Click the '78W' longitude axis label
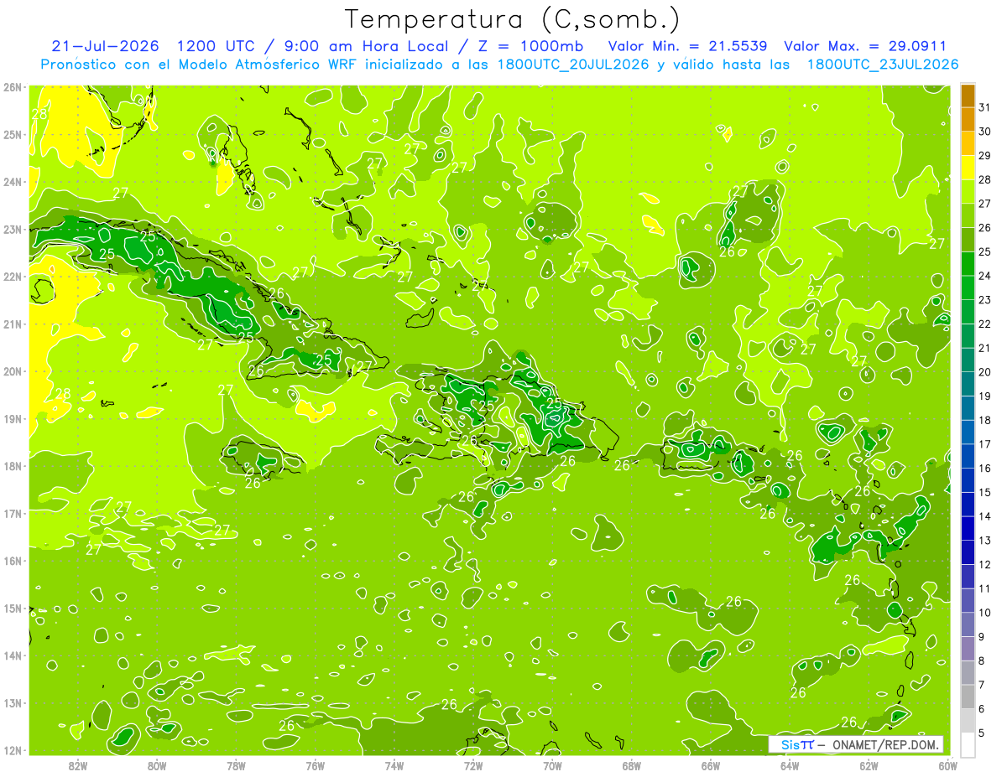 pos(236,765)
